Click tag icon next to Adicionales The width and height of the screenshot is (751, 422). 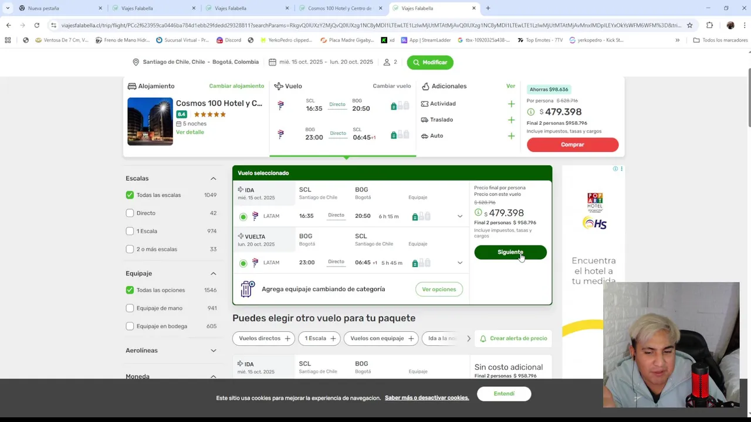425,86
